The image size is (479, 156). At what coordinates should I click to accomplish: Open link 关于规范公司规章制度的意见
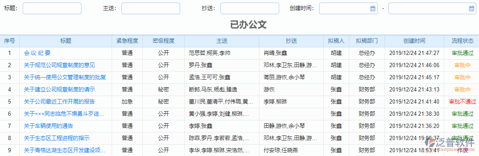tap(60, 65)
